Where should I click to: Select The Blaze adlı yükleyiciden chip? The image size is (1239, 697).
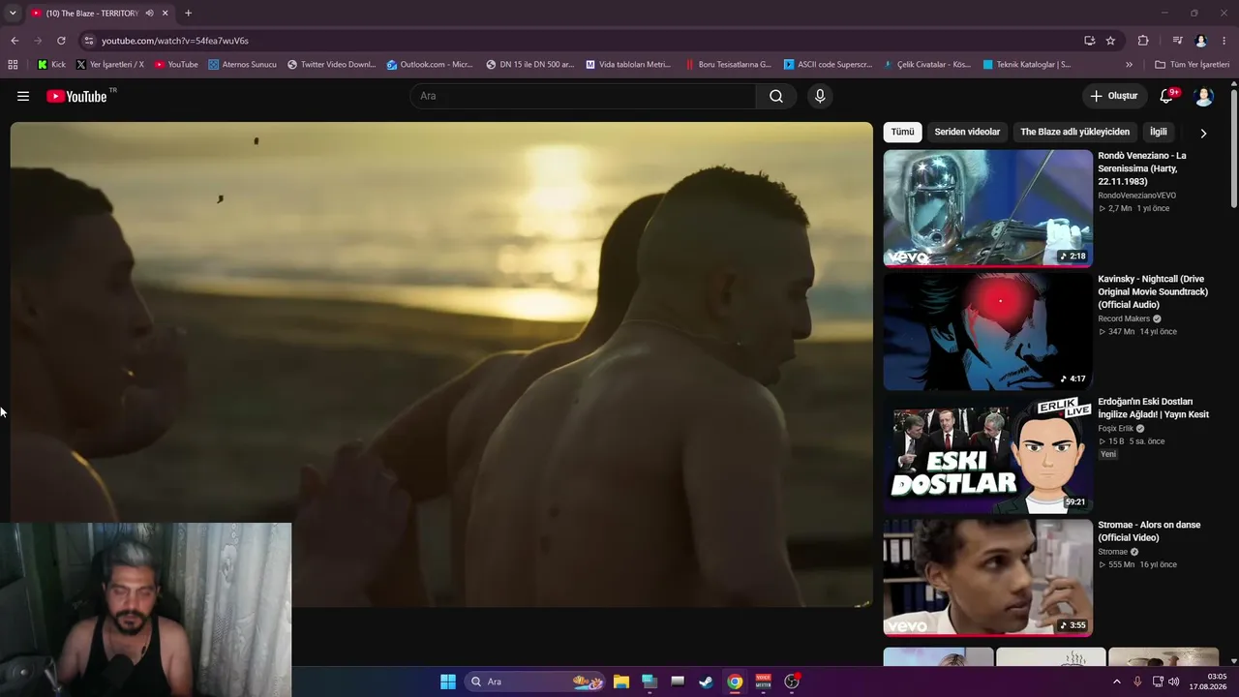point(1074,132)
